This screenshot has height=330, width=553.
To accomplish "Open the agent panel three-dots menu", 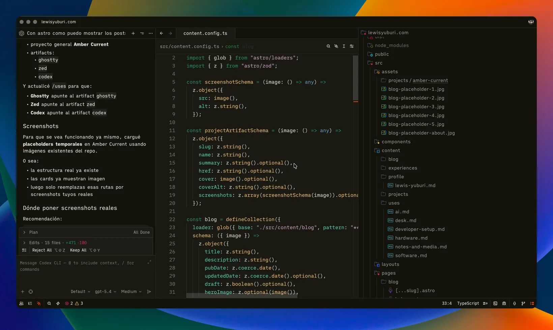I will [151, 33].
